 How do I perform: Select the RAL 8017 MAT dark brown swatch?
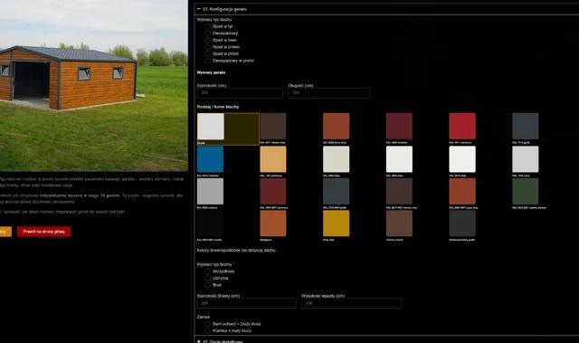point(399,191)
